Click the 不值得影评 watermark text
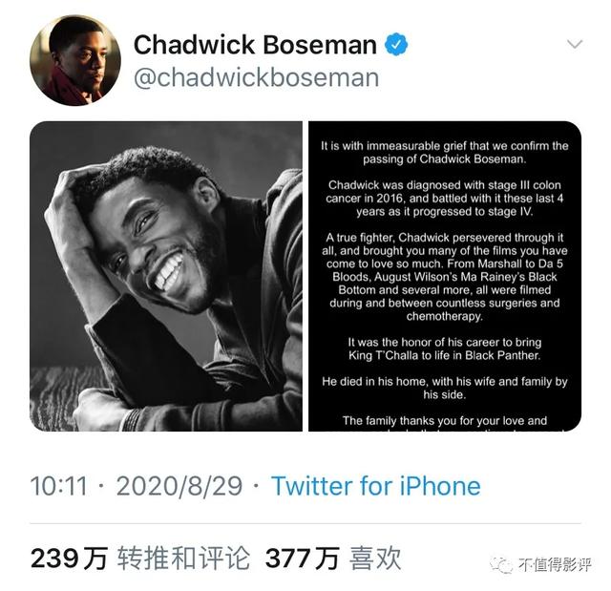611x591 pixels. click(555, 564)
